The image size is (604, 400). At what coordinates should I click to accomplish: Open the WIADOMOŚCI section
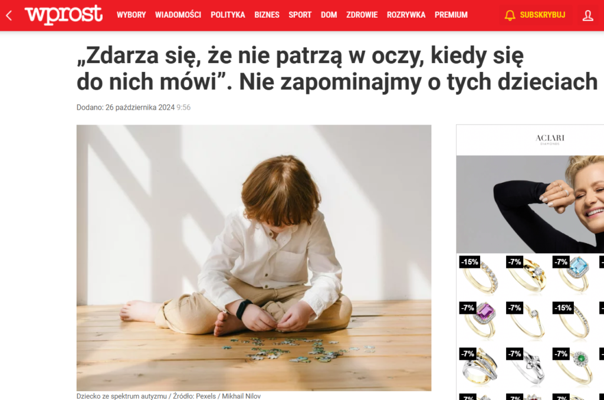[178, 15]
